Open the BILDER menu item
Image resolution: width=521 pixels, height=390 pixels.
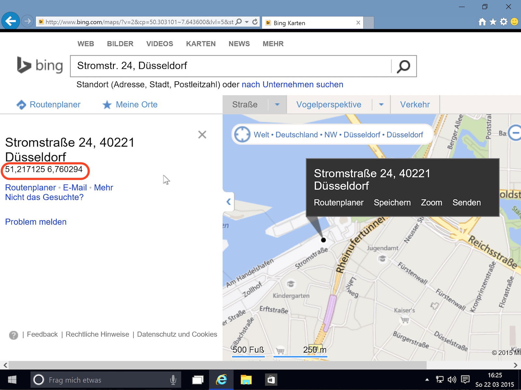120,44
